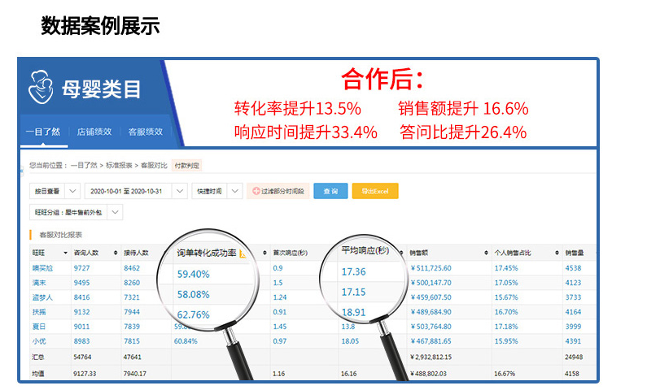Click the 销售量 column header
Viewport: 647px width, 390px height.
[x=575, y=253]
